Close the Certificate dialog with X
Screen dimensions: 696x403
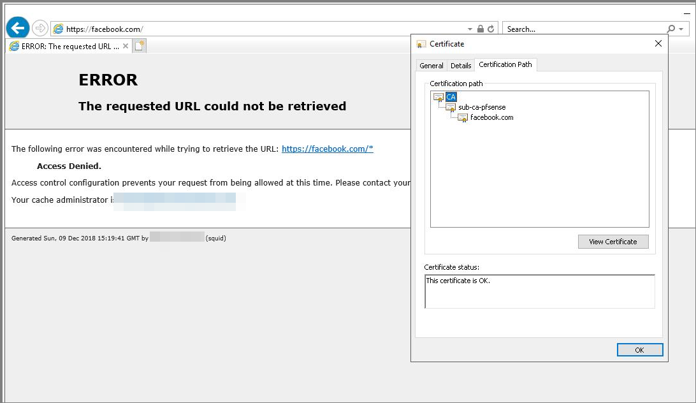tap(658, 43)
